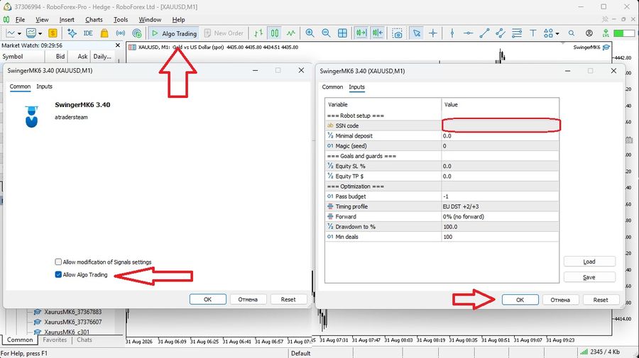639x358 pixels.
Task: Open the File menu
Action: pyautogui.click(x=20, y=20)
